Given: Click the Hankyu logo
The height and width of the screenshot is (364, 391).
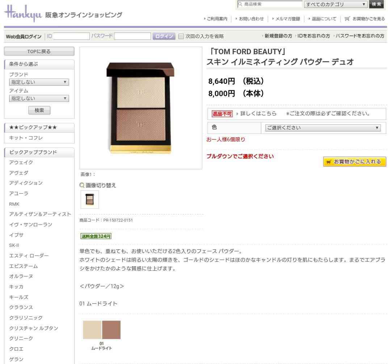Looking at the screenshot, I should click(23, 14).
